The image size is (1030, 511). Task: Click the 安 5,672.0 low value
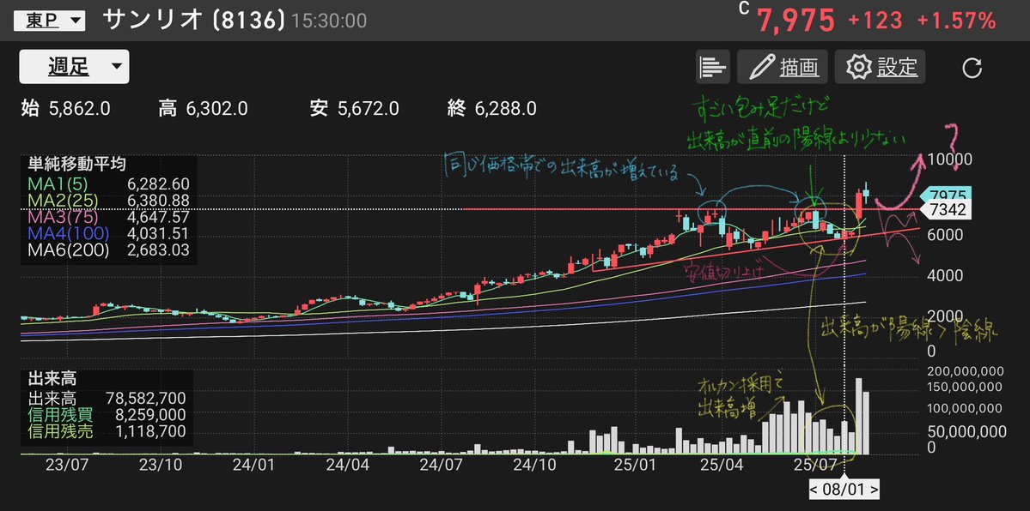(x=354, y=108)
